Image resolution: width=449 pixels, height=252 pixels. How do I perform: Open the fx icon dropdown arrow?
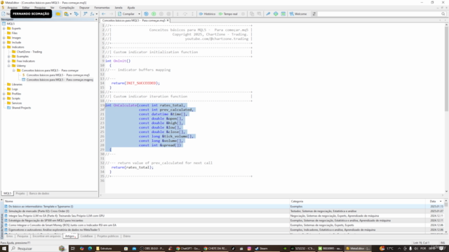click(x=97, y=14)
